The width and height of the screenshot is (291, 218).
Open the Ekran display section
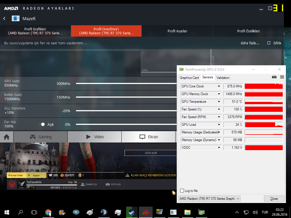click(x=149, y=137)
